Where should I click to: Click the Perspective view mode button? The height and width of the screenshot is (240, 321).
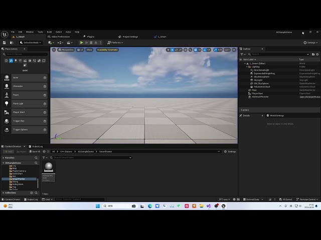click(66, 50)
